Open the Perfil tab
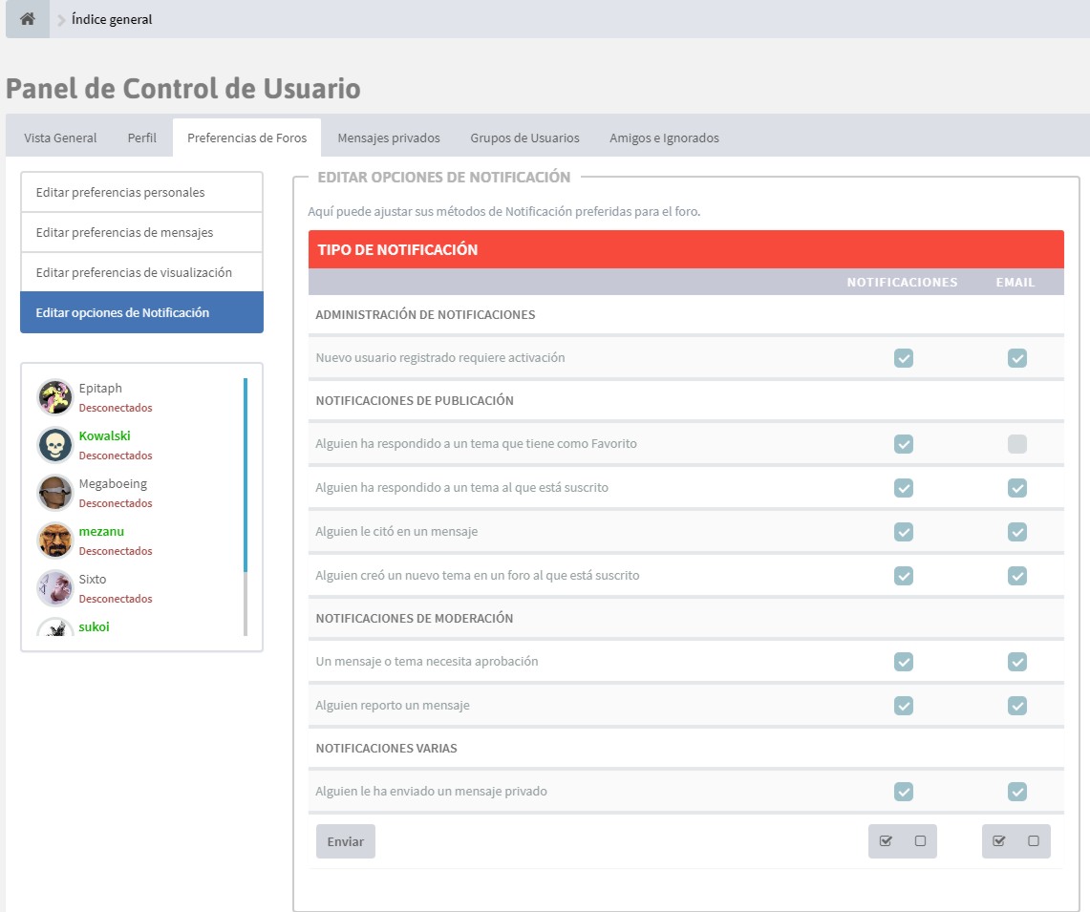The height and width of the screenshot is (912, 1090). point(141,138)
